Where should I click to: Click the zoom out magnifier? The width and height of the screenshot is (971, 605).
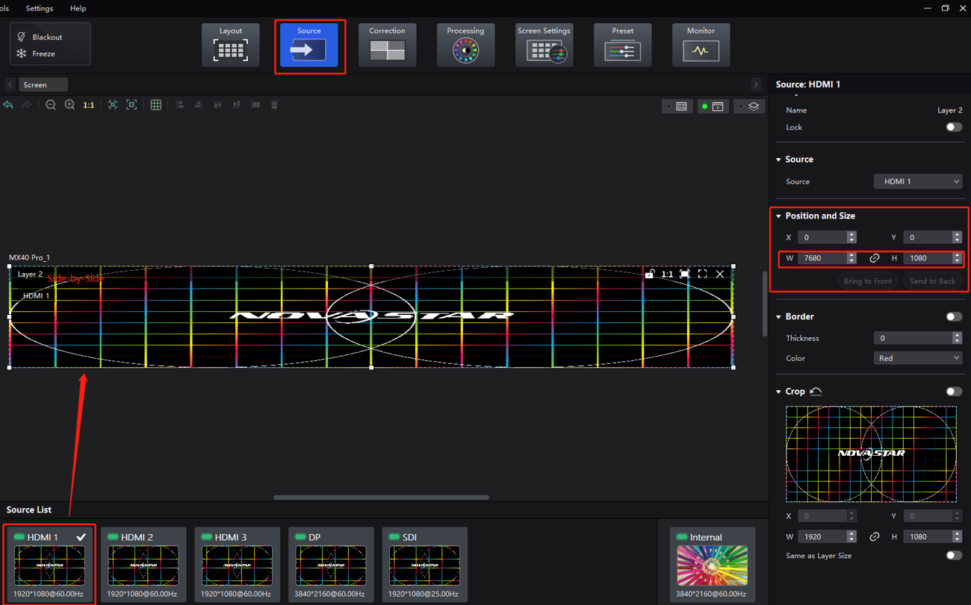(51, 105)
